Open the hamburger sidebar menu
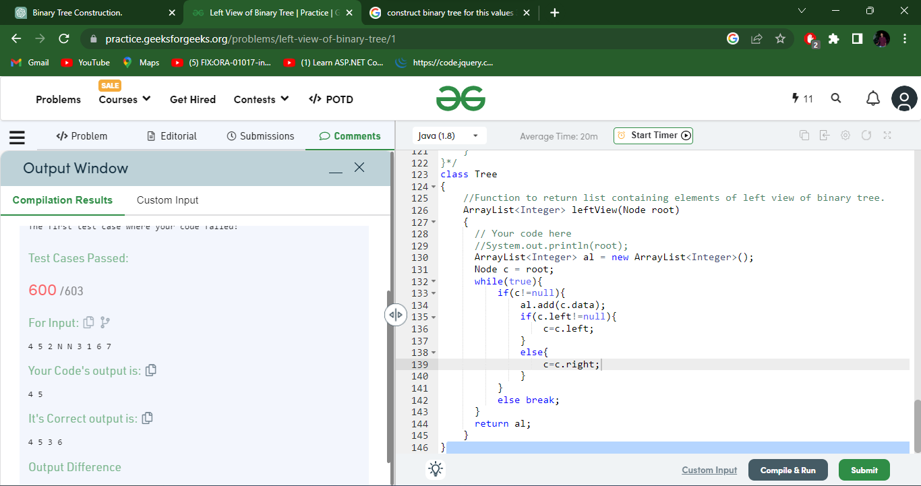 coord(17,137)
